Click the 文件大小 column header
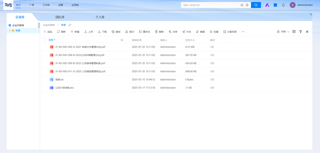Image resolution: width=320 pixels, height=153 pixels. tap(190, 40)
